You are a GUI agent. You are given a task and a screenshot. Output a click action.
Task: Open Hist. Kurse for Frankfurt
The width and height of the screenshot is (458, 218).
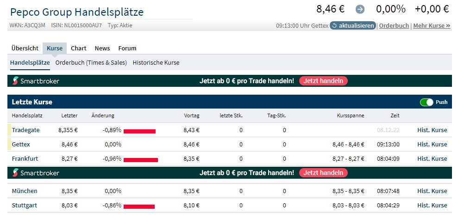click(x=432, y=159)
